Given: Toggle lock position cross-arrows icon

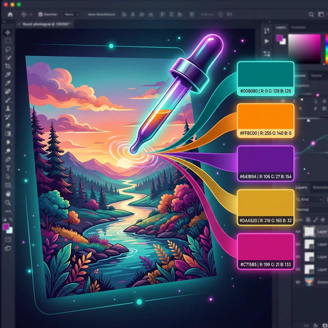Looking at the screenshot, I should (x=323, y=220).
